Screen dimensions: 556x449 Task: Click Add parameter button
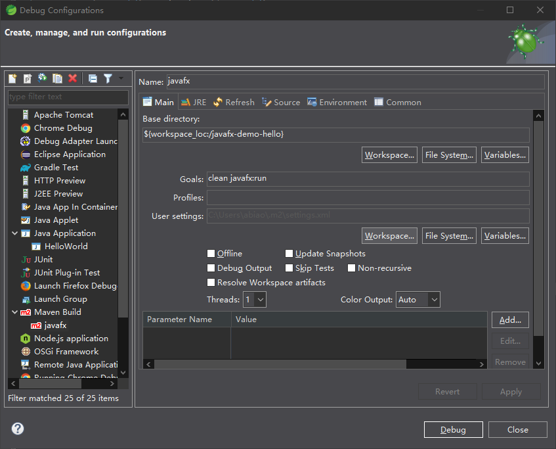pos(510,320)
